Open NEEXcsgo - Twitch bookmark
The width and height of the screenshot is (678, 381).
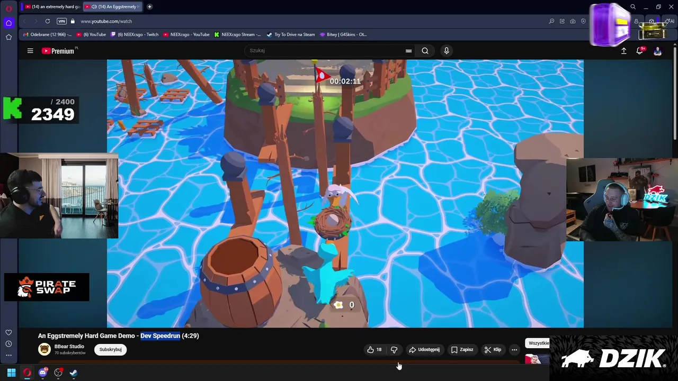coord(135,34)
